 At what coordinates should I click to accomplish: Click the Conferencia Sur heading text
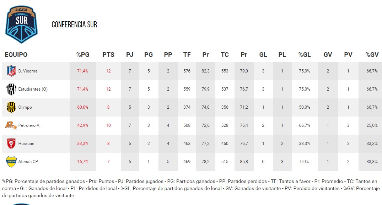point(74,25)
